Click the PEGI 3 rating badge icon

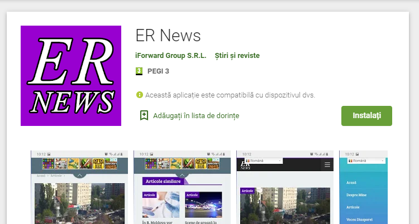(x=140, y=71)
